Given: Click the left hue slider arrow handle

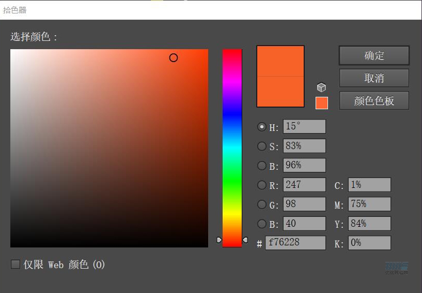Looking at the screenshot, I should pyautogui.click(x=219, y=240).
